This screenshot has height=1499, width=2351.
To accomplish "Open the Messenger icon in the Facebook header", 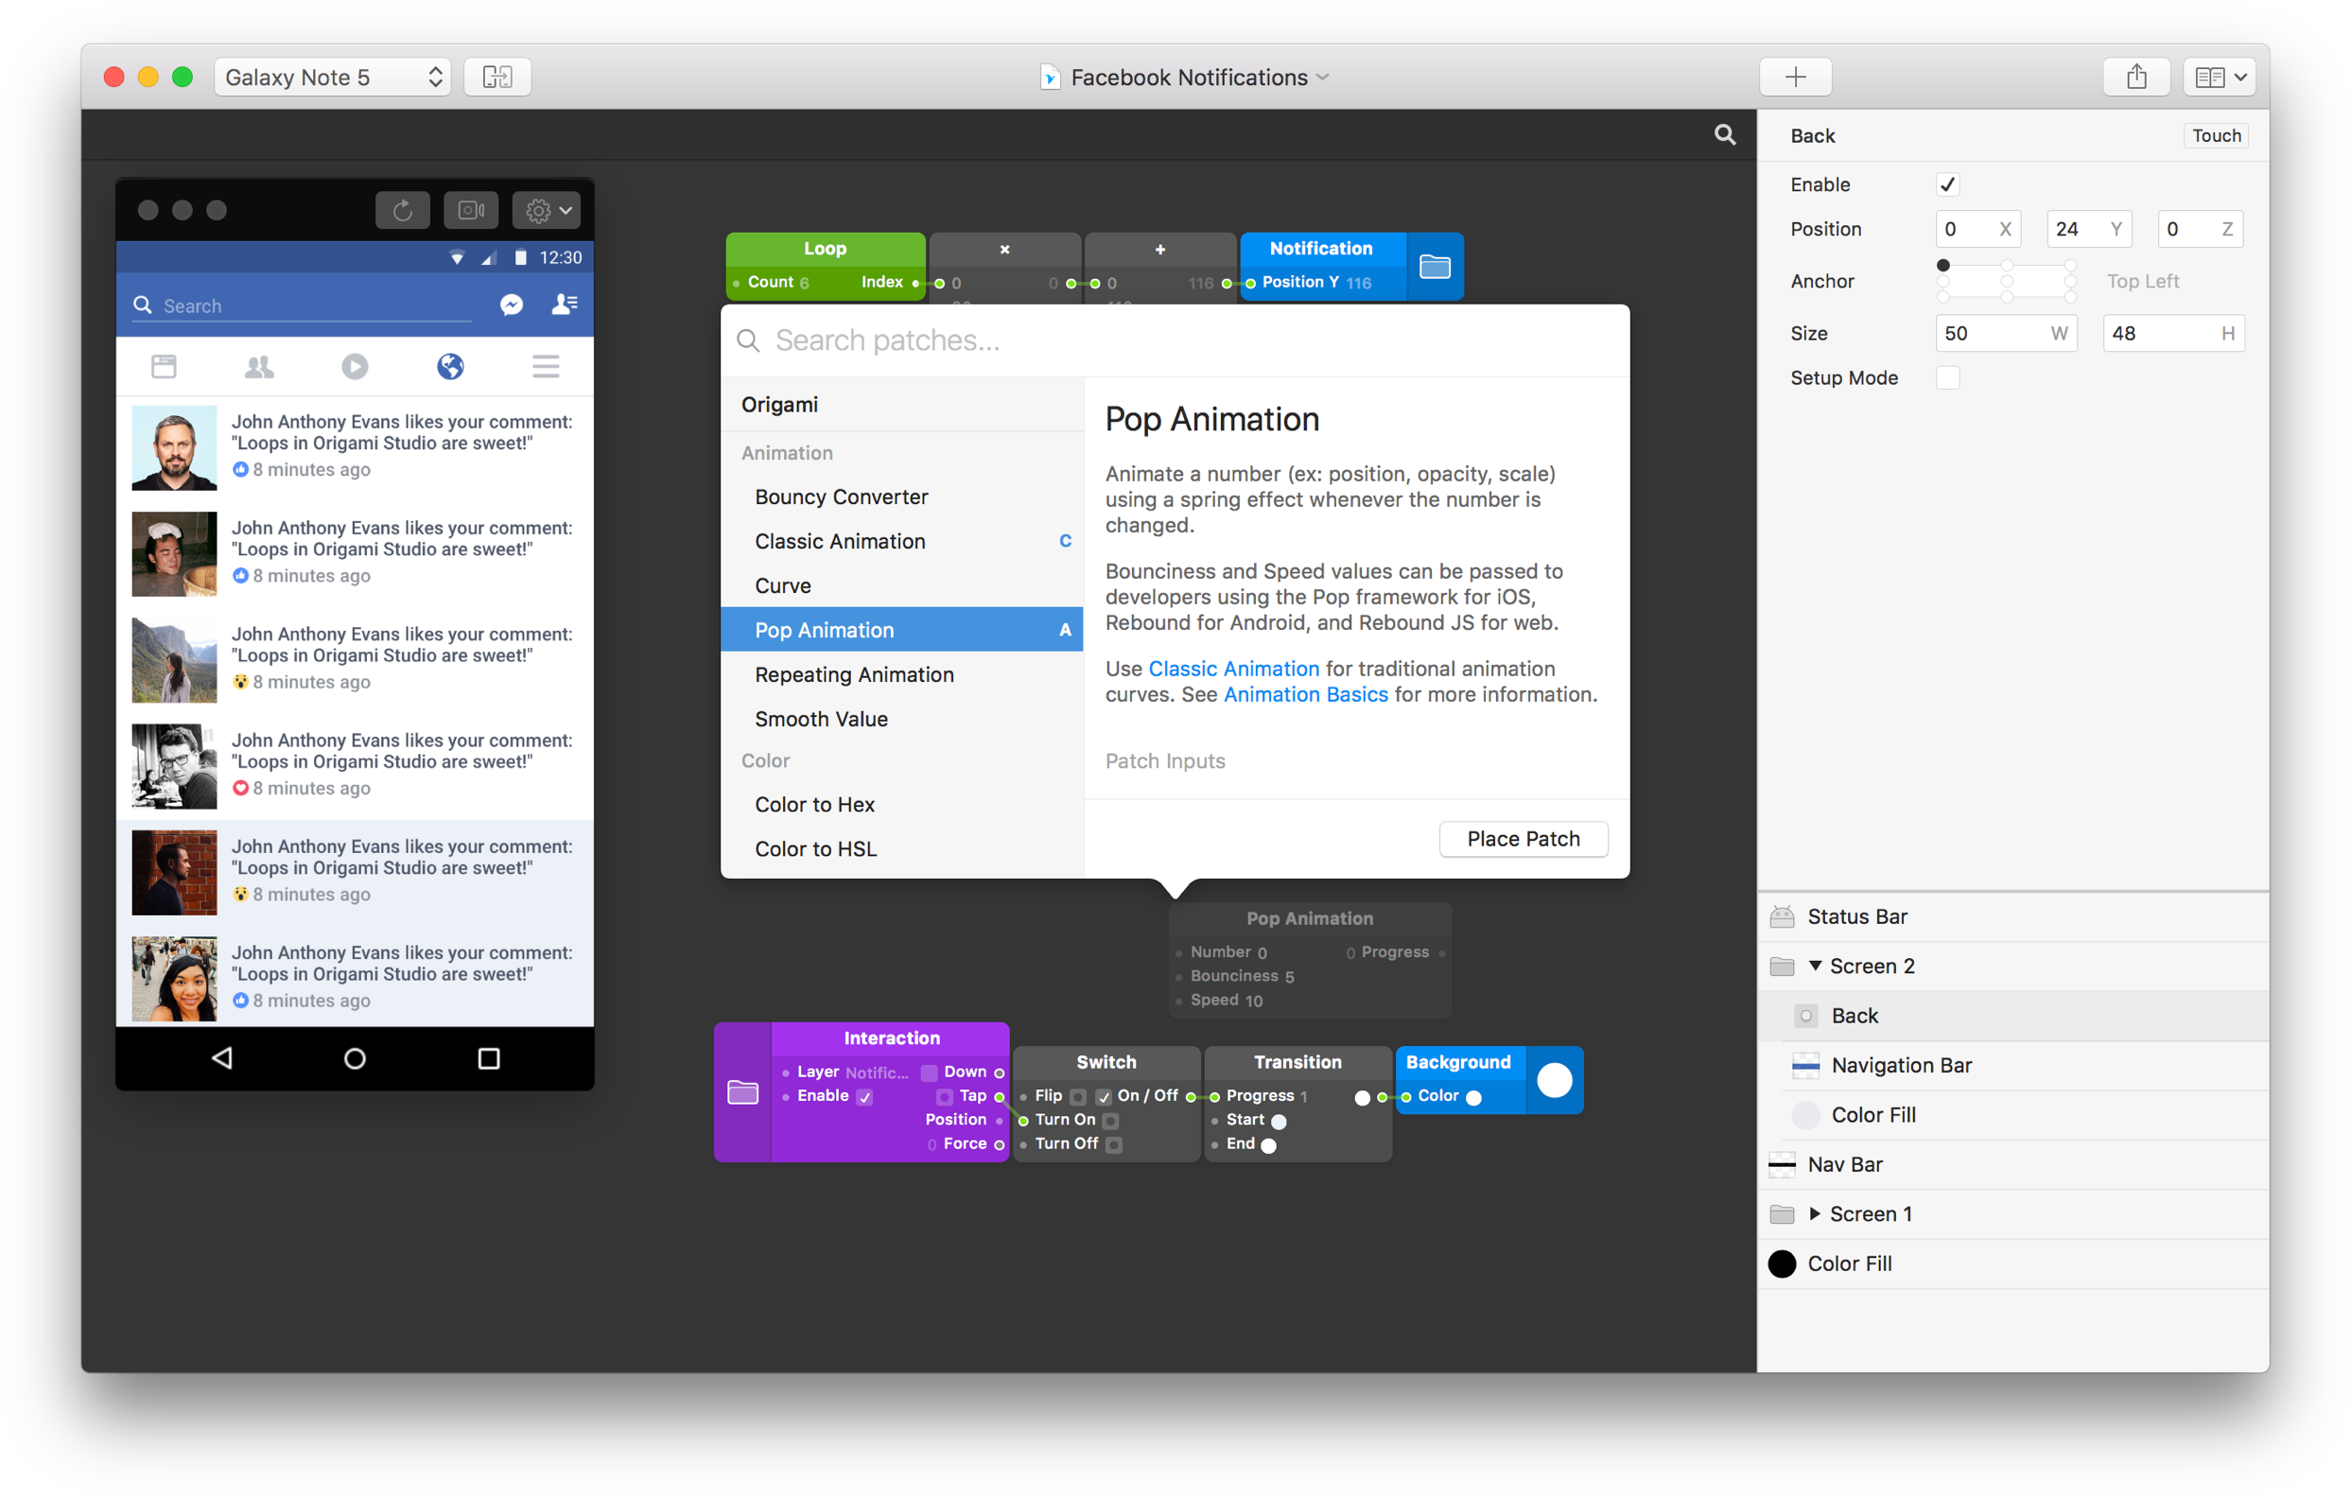I will pos(512,305).
